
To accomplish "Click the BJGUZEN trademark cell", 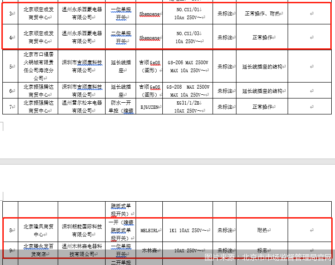I will [x=150, y=107].
